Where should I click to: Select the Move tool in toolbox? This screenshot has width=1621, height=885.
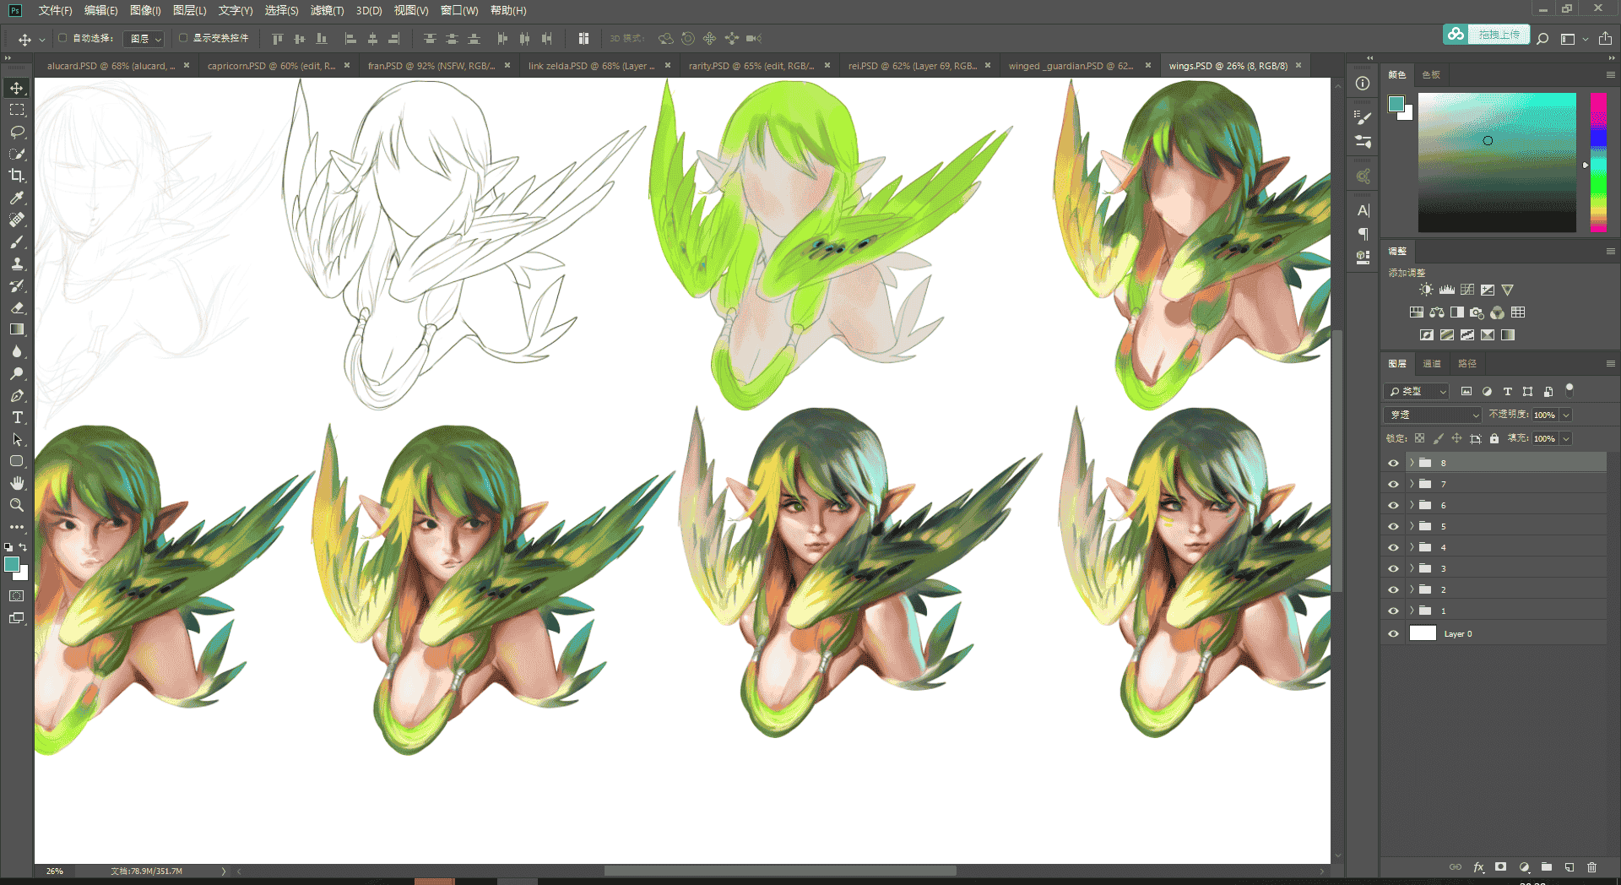click(x=17, y=88)
